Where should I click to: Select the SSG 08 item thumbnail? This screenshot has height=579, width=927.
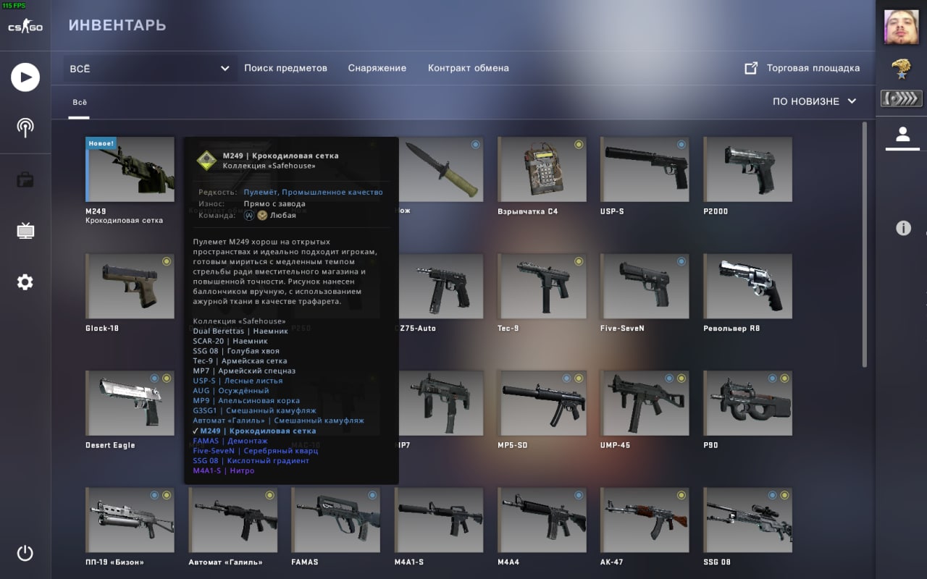747,520
